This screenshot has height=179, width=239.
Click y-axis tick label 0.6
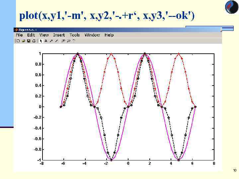pos(38,75)
